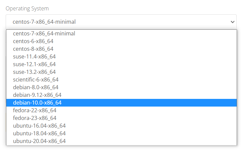Choose fedora-23-x86_64 from the dropdown

click(35, 118)
